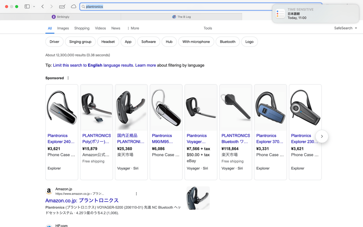
Task: Open the iCloud tabs cloud icon
Action: click(x=74, y=6)
